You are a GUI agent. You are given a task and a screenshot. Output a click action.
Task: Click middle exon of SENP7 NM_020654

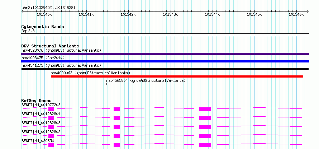[x=116, y=145]
